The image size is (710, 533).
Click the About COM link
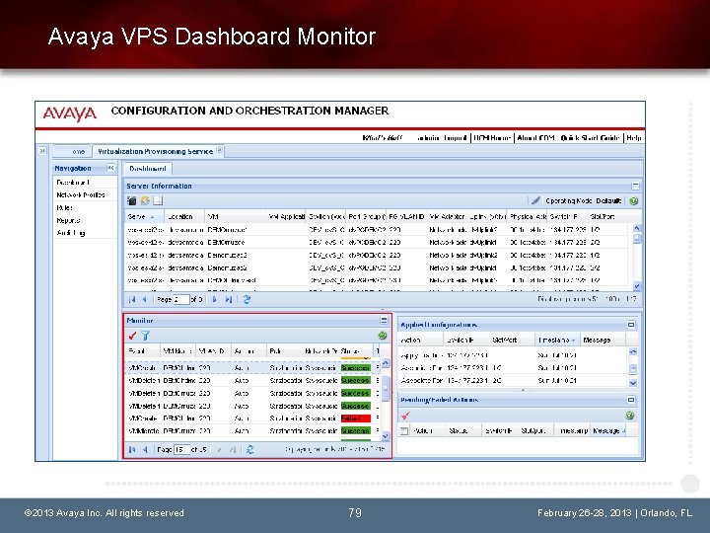[x=535, y=138]
